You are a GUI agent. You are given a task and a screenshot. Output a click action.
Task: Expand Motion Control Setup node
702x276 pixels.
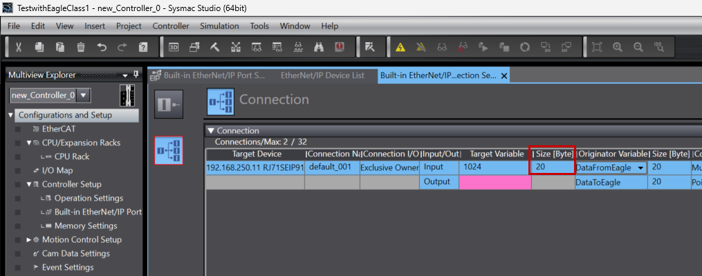tap(29, 240)
